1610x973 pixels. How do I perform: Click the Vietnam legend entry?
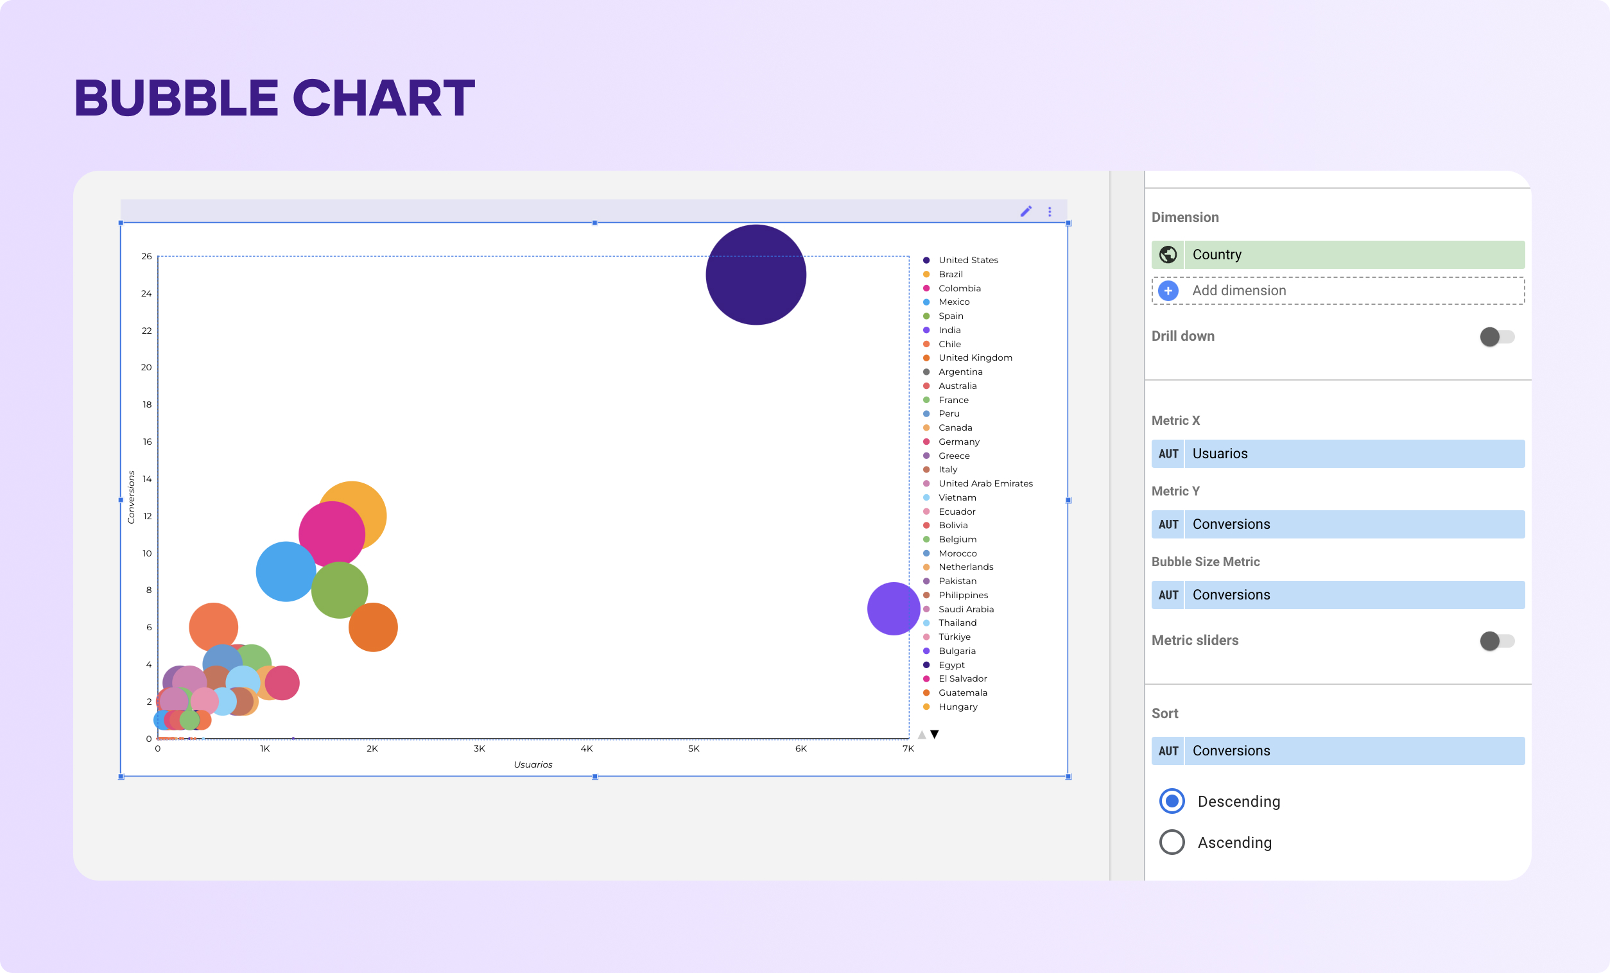(949, 497)
